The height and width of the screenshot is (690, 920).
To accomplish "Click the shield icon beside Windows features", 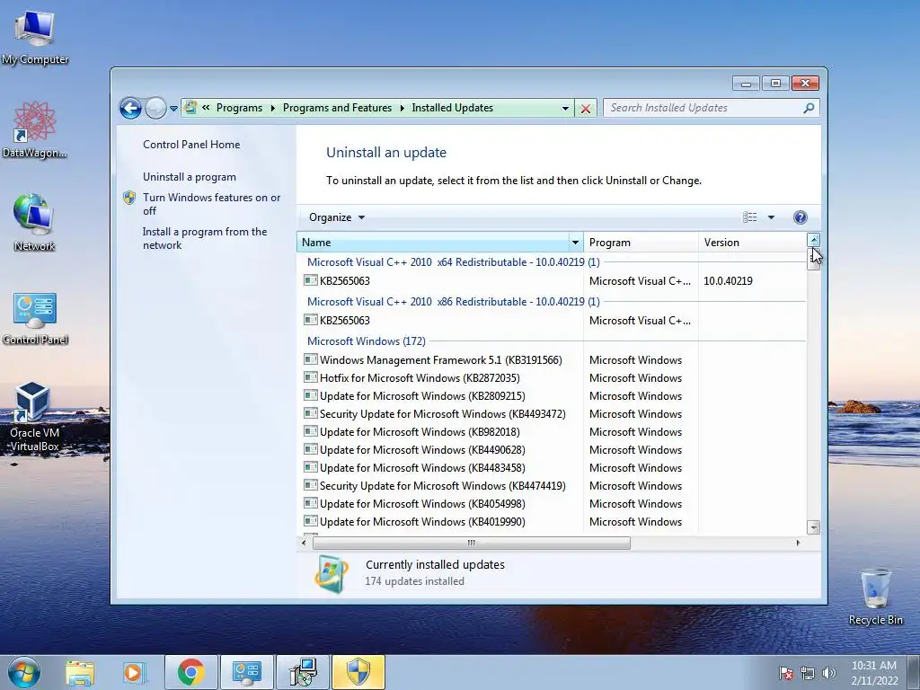I will 129,198.
